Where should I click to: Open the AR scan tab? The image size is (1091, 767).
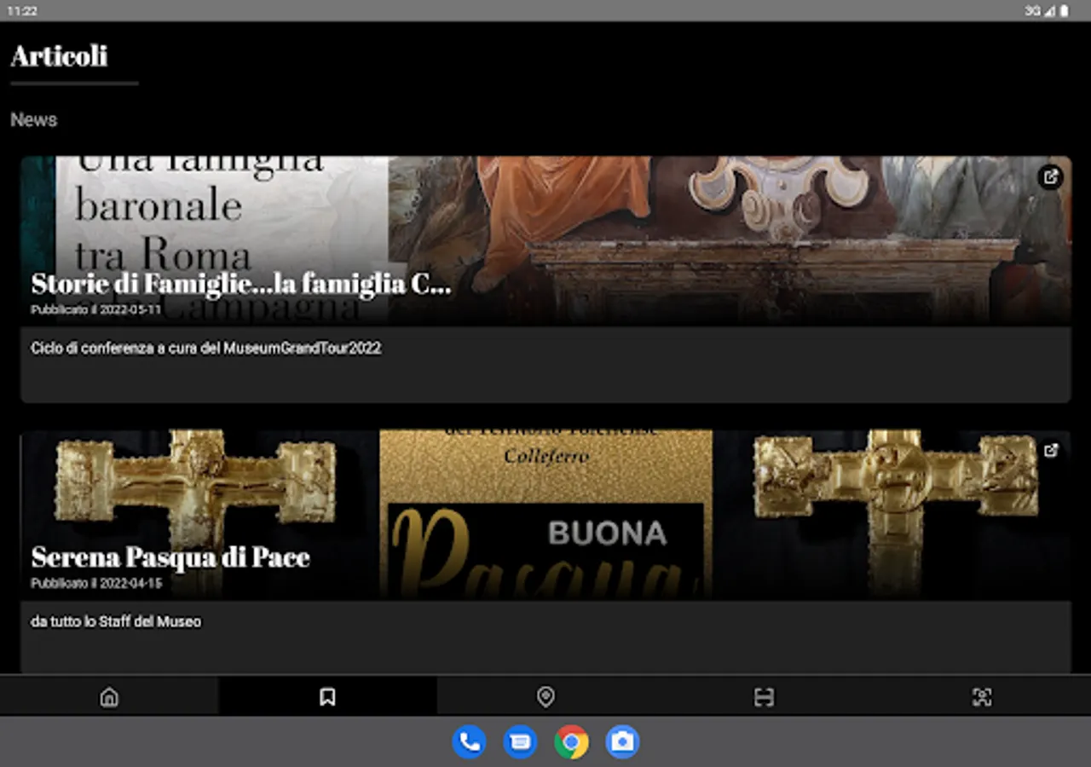(982, 697)
